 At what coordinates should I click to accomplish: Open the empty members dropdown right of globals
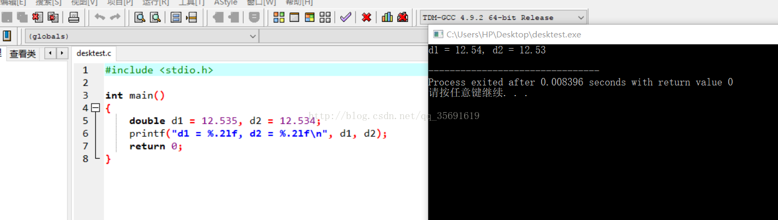point(343,36)
